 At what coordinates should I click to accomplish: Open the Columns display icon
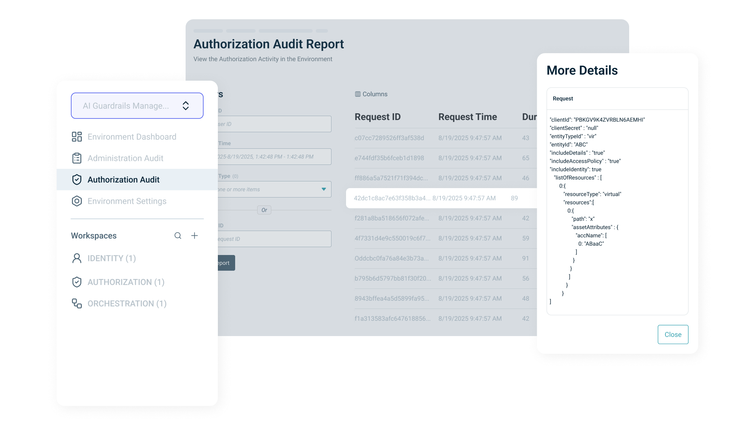(x=358, y=94)
